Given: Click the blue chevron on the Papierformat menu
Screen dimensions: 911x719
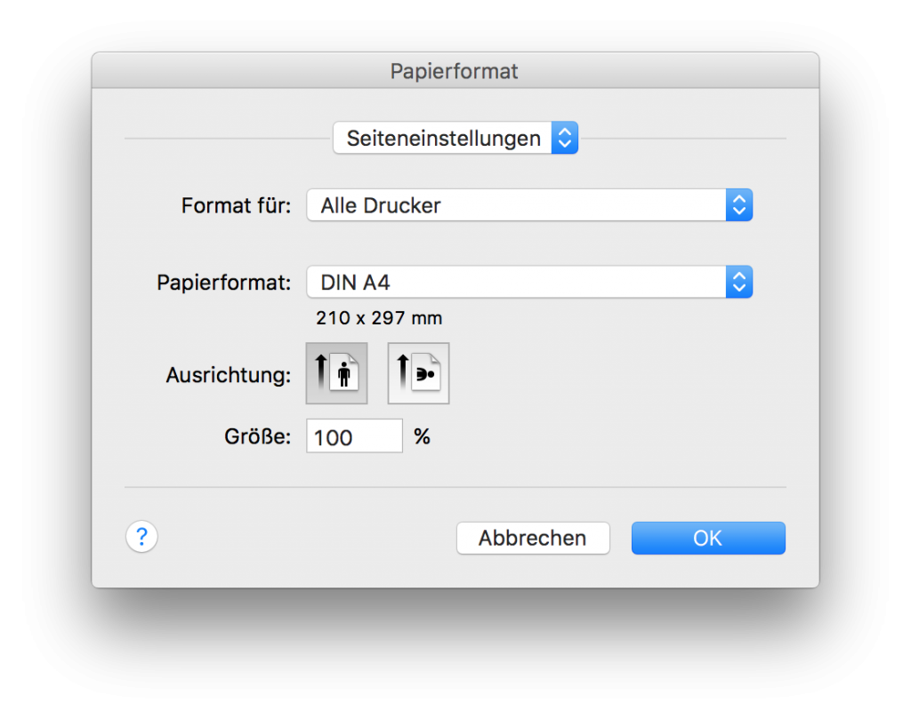Looking at the screenshot, I should pos(738,281).
